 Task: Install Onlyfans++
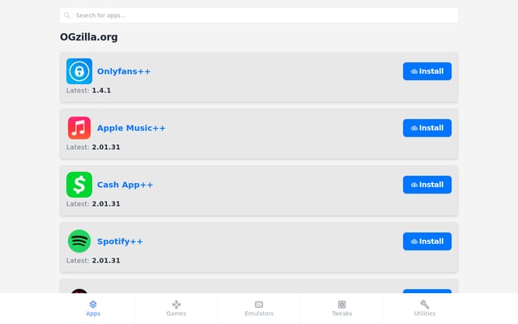427,71
